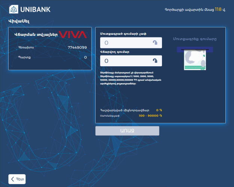Click the entered amount input field

coord(131,43)
